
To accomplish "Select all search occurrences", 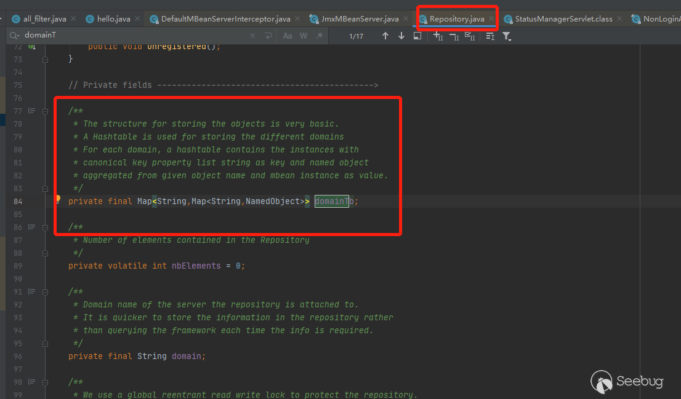I will tap(470, 36).
